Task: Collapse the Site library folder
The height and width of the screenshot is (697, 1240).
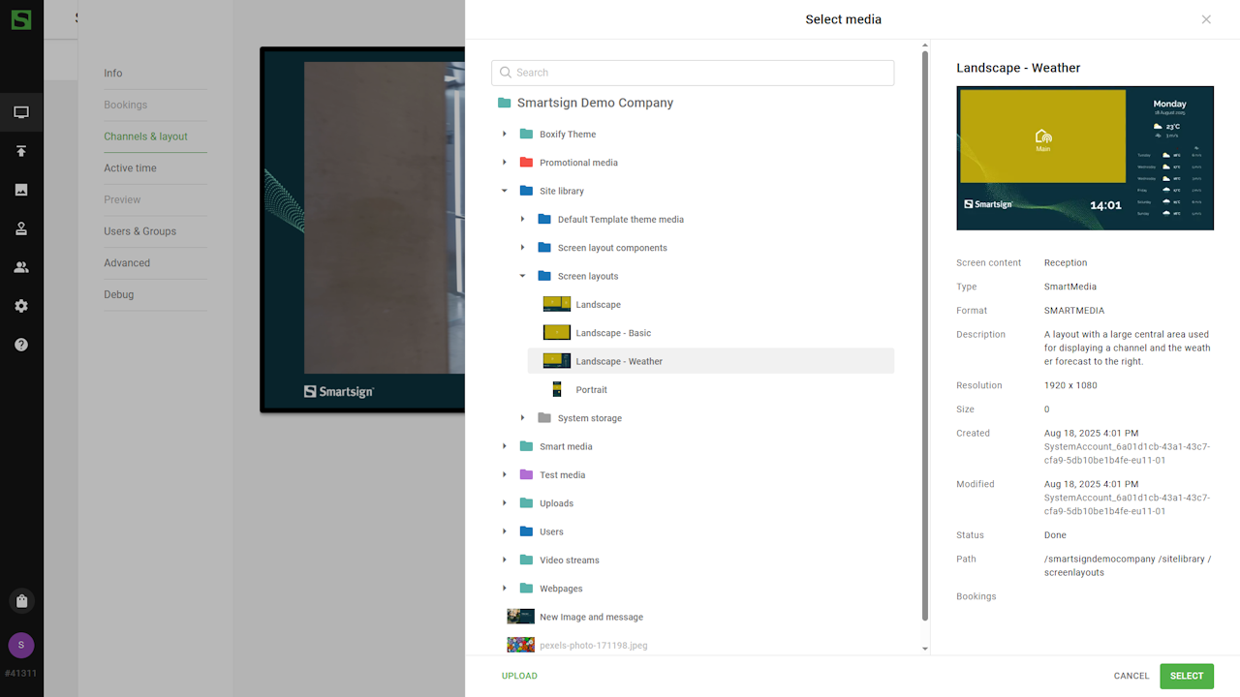Action: [x=505, y=192]
